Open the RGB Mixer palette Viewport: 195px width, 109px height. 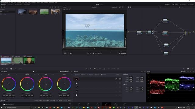click(x=16, y=69)
